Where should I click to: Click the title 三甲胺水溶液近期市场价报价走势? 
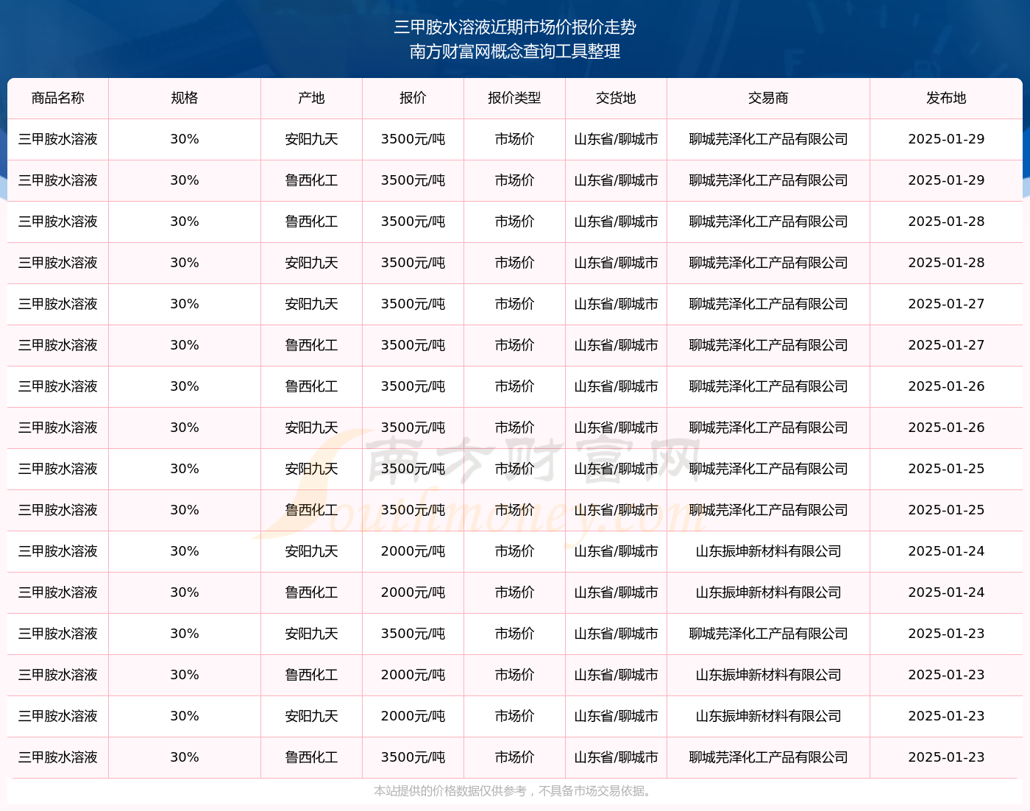pyautogui.click(x=515, y=27)
